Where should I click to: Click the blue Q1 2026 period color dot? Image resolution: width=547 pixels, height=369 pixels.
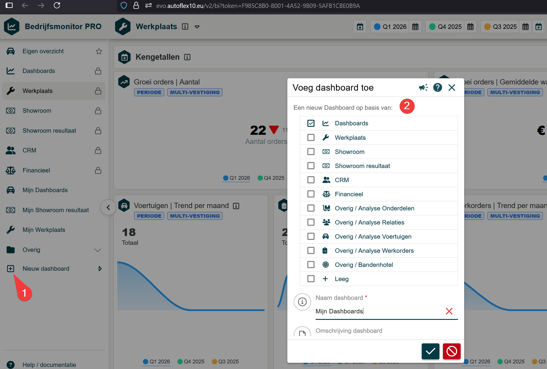point(377,27)
